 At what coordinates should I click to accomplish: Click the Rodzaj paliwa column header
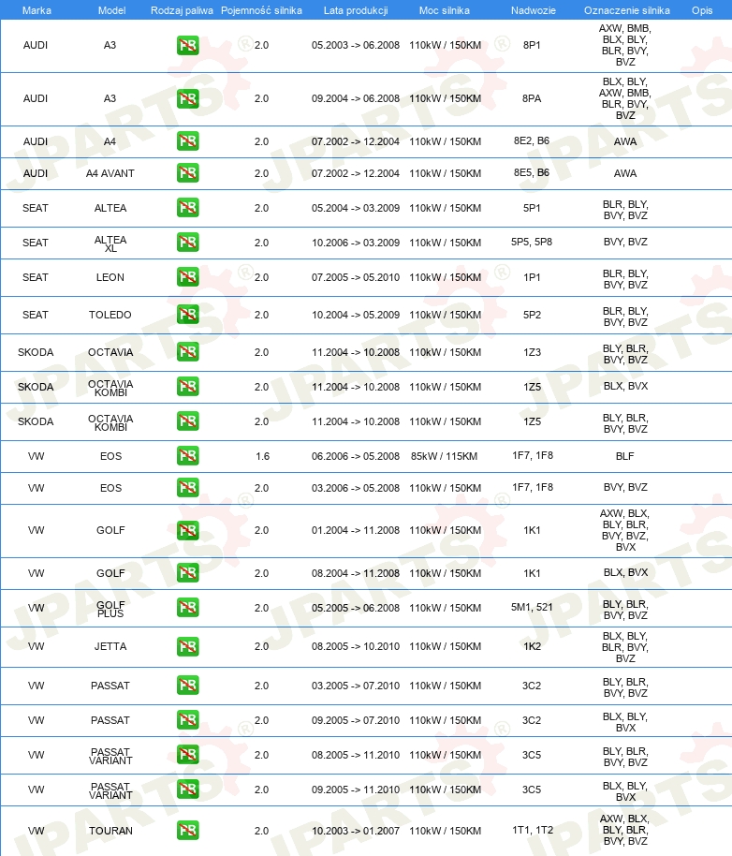(182, 10)
